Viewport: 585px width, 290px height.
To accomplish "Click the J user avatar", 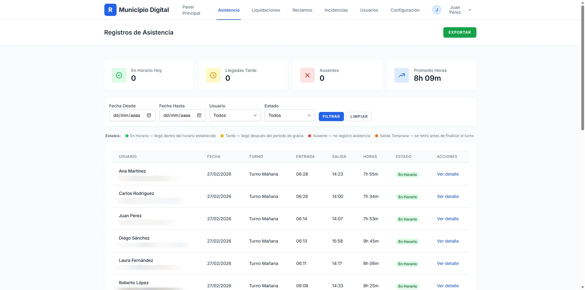I will click(437, 10).
